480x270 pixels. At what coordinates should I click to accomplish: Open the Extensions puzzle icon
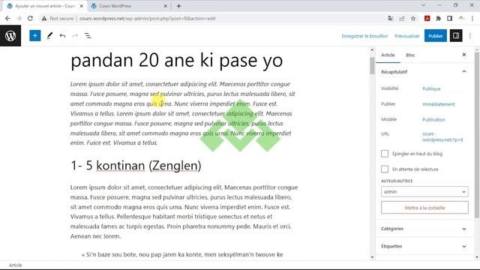(x=438, y=18)
